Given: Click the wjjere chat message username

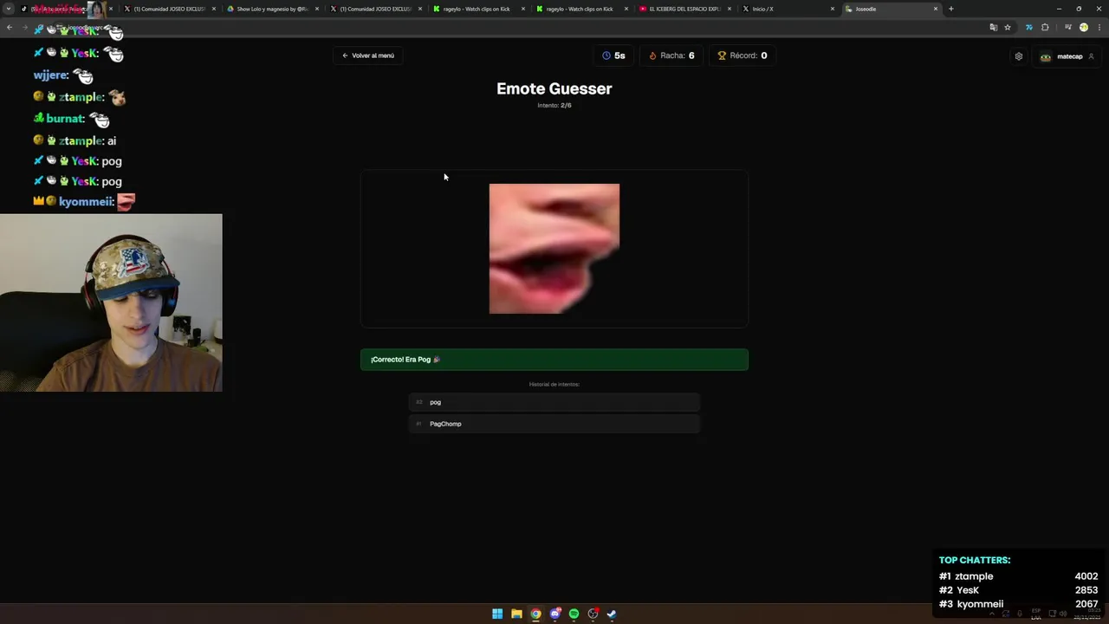Looking at the screenshot, I should 51,75.
